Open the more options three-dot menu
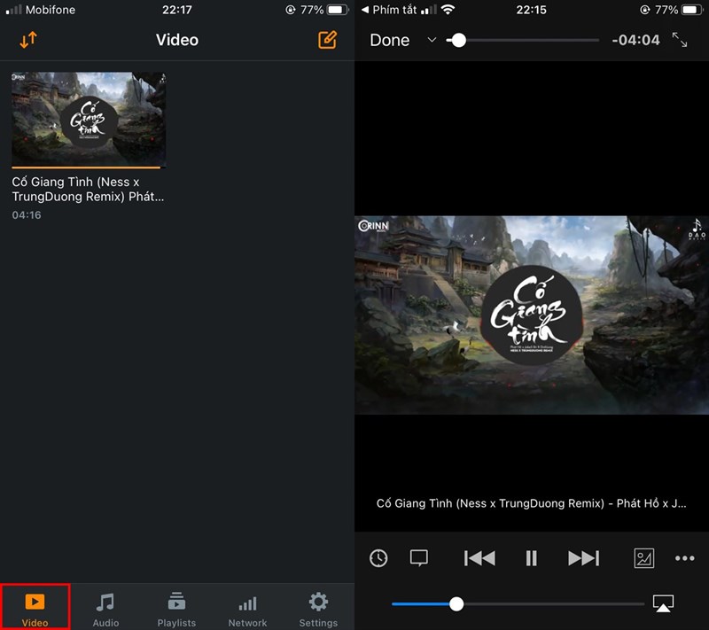Image resolution: width=709 pixels, height=630 pixels. 684,558
